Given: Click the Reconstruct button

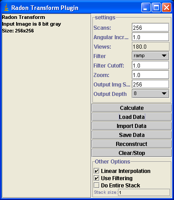Looking at the screenshot, I should click(132, 144).
